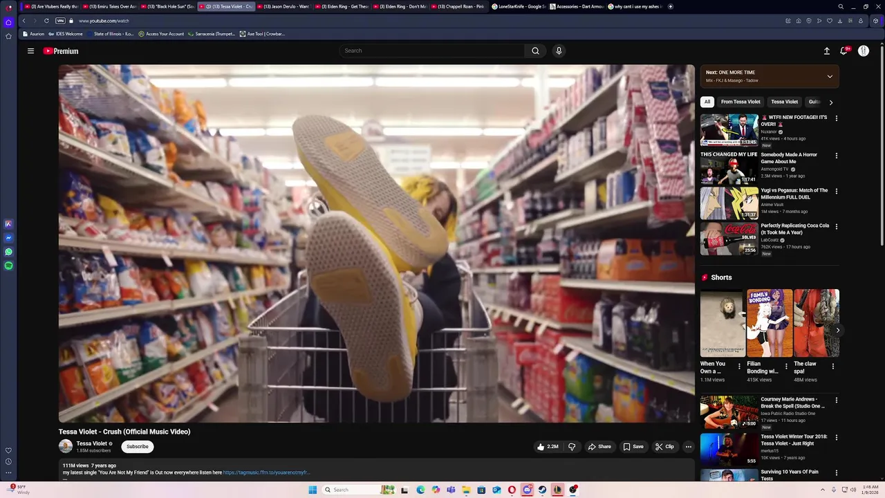
Task: Show next Shorts with the arrow
Action: point(837,331)
